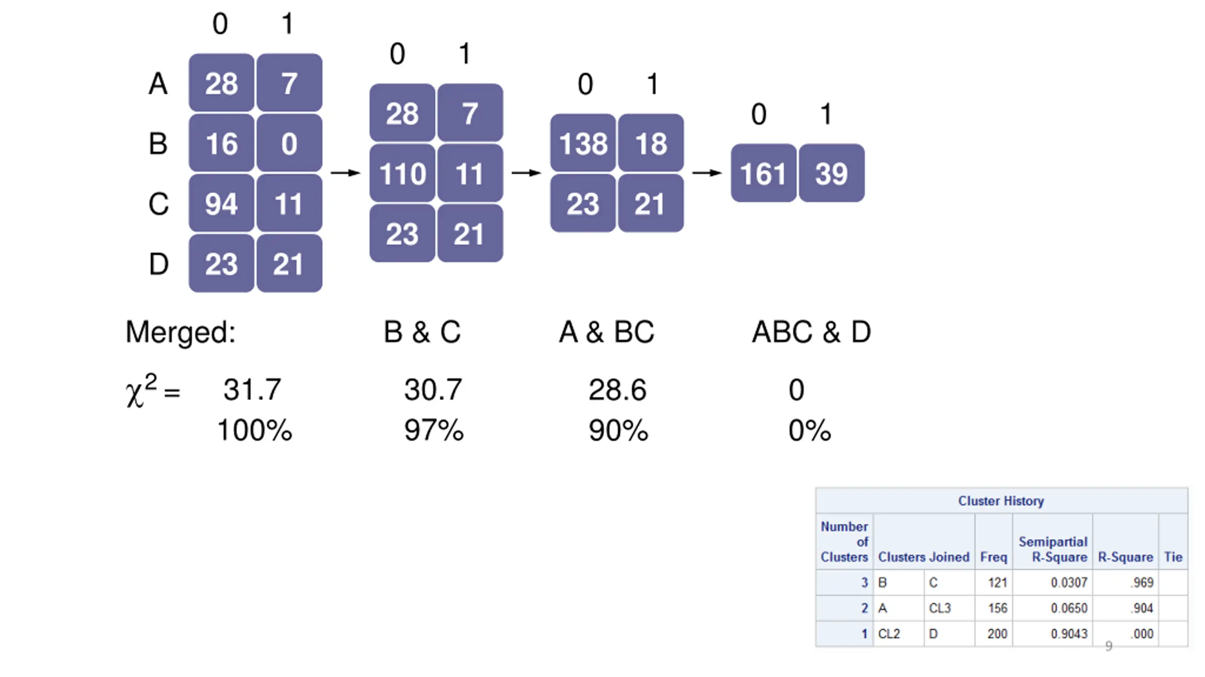The image size is (1205, 677).
Task: Click the 'ABC & D' merged label
Action: [811, 332]
